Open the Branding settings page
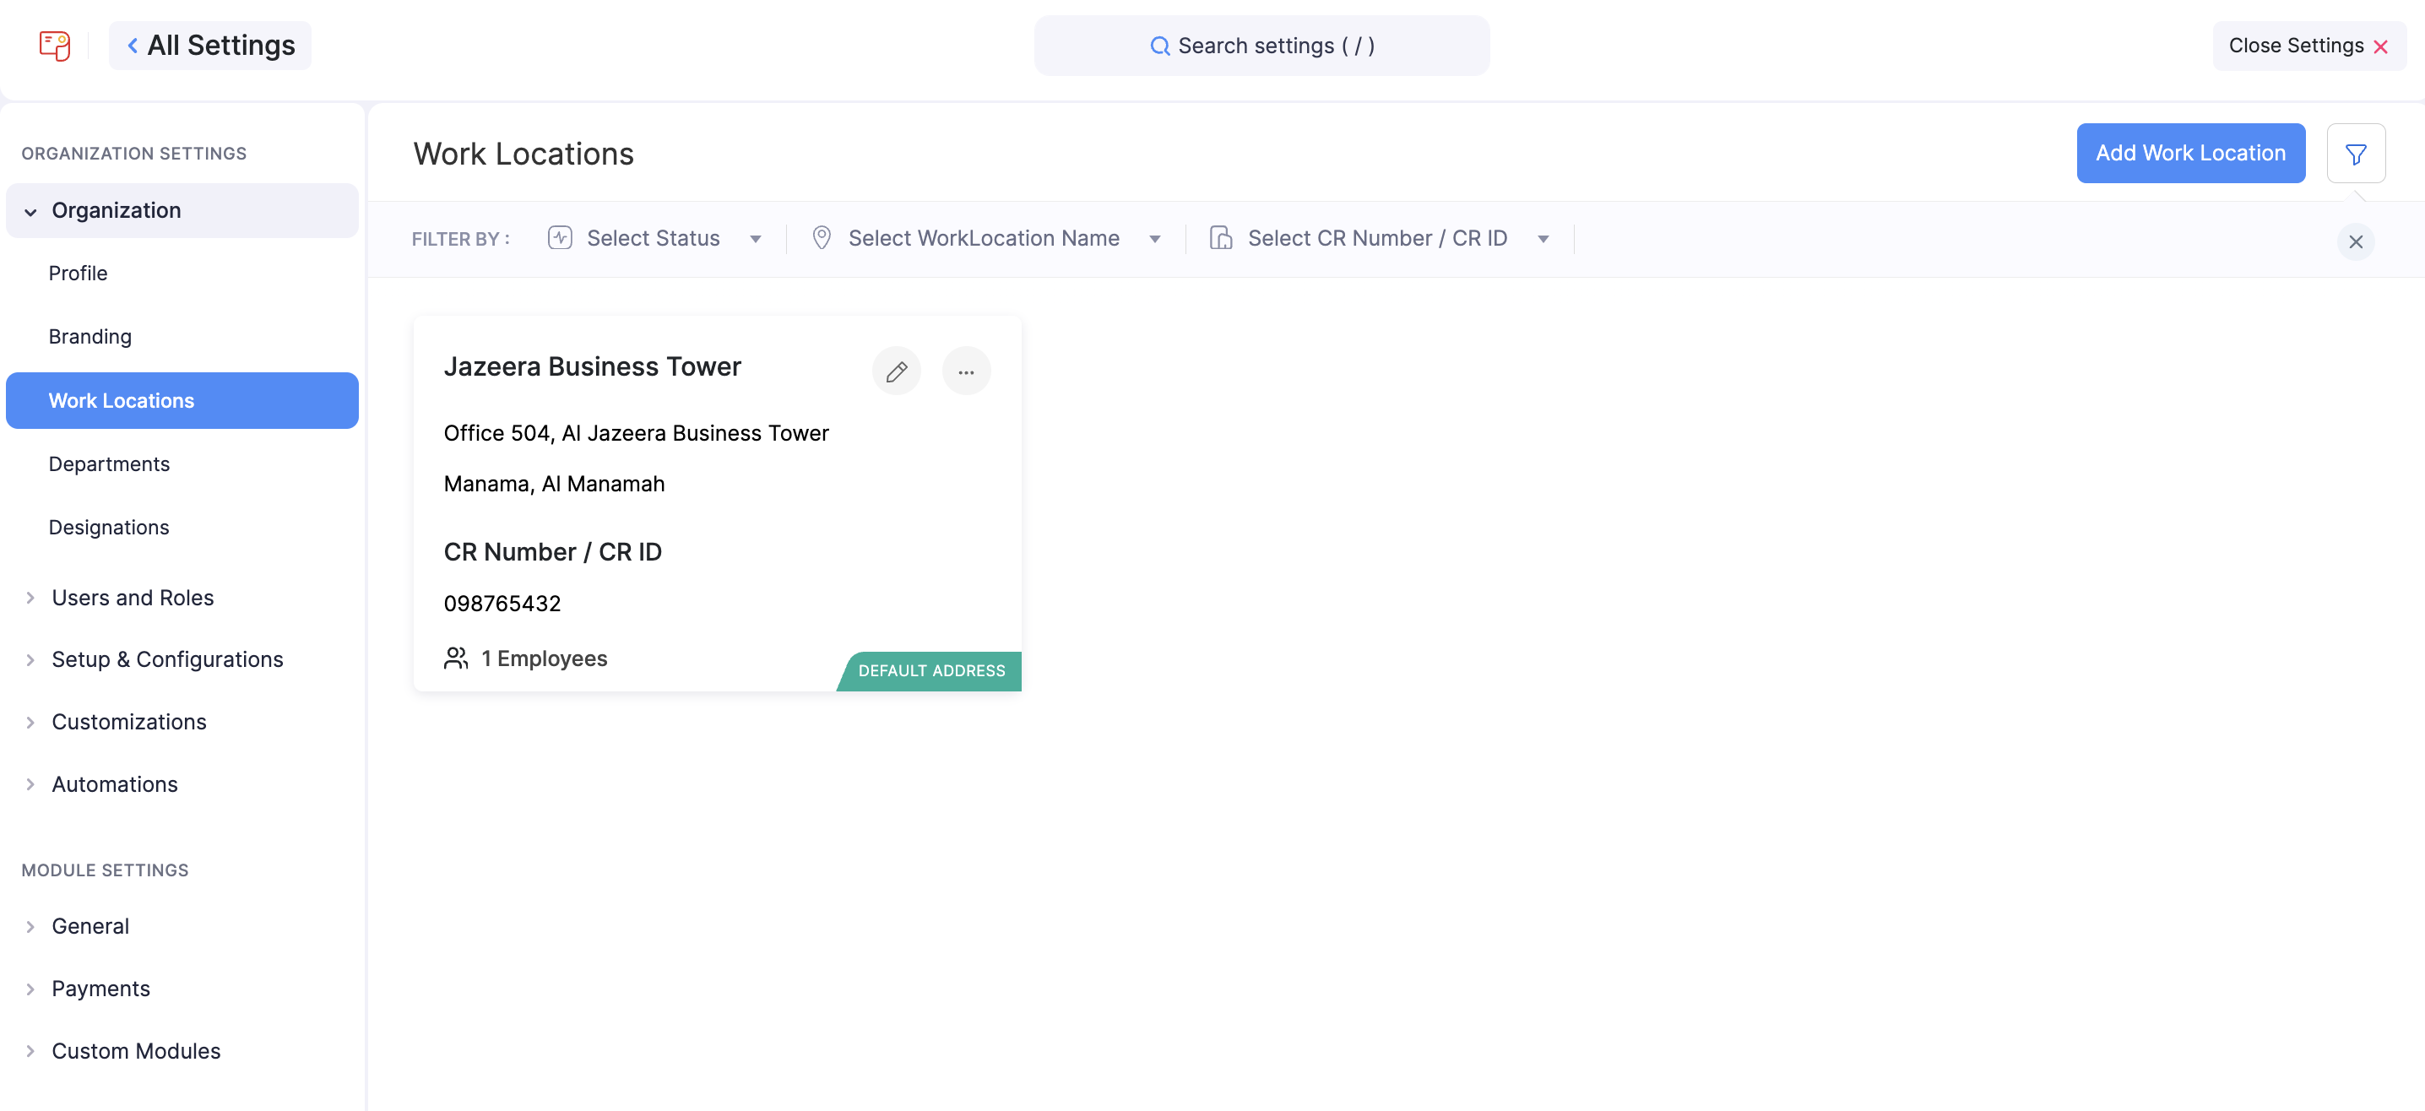This screenshot has width=2425, height=1111. 90,337
